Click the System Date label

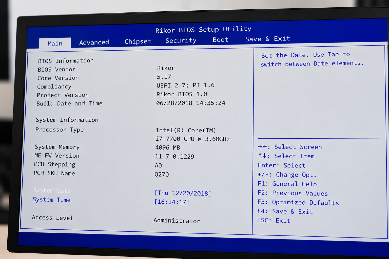click(x=52, y=190)
